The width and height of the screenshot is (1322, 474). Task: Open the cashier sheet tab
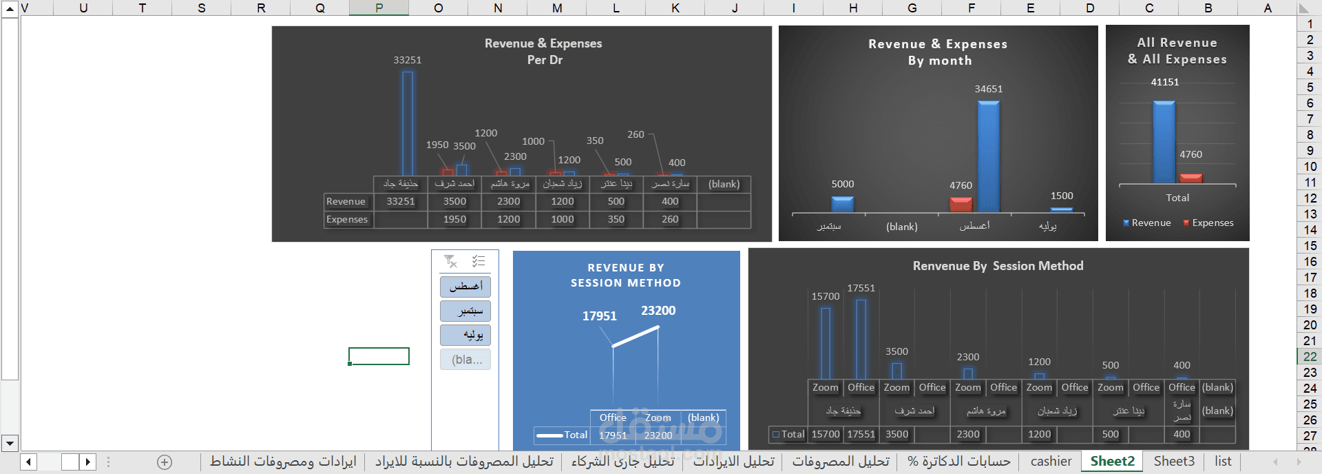pos(1051,462)
